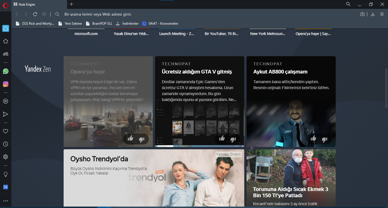Image resolution: width=388 pixels, height=208 pixels.
Task: Open the heart icon in the sidebar
Action: 5,131
